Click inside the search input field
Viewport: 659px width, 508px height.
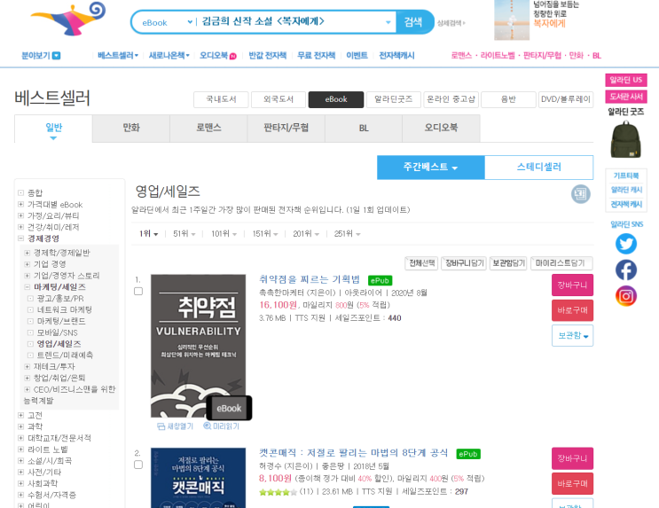pyautogui.click(x=290, y=22)
